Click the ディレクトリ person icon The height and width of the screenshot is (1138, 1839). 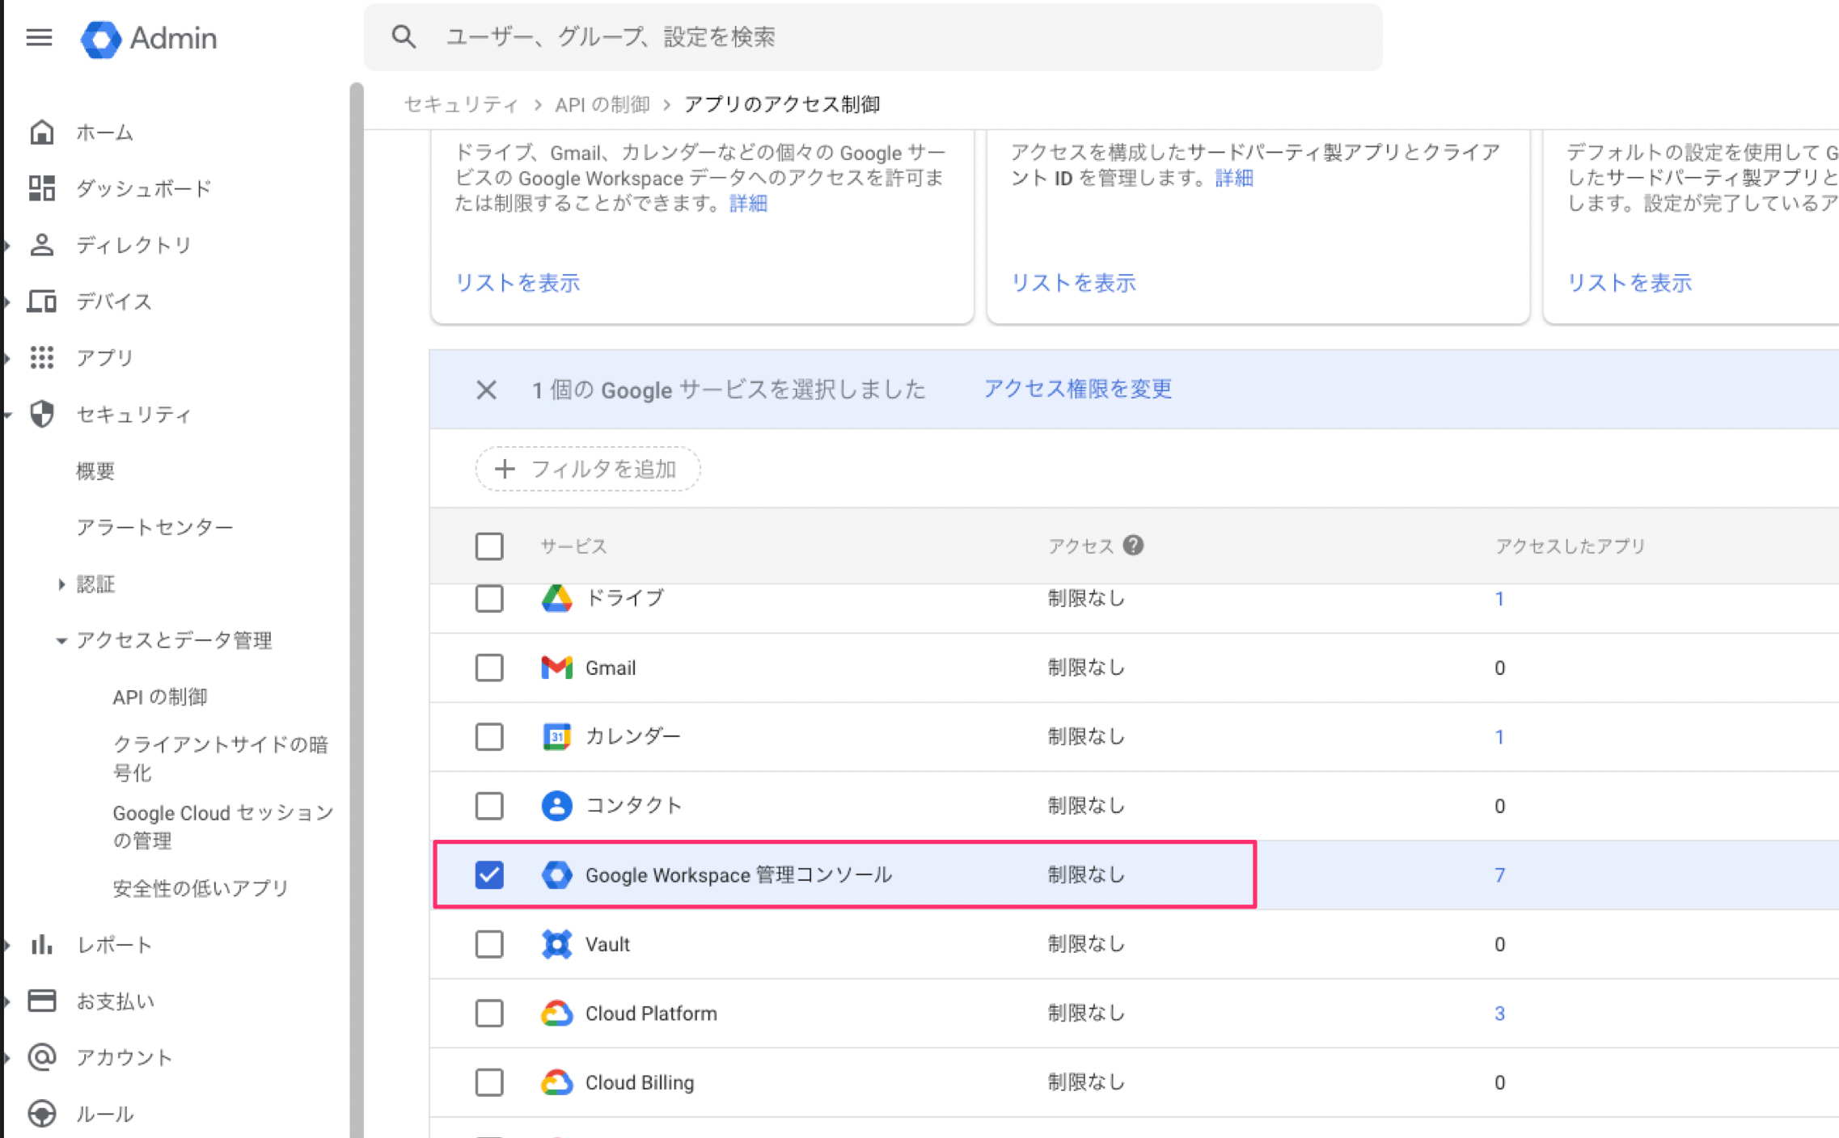(x=42, y=245)
